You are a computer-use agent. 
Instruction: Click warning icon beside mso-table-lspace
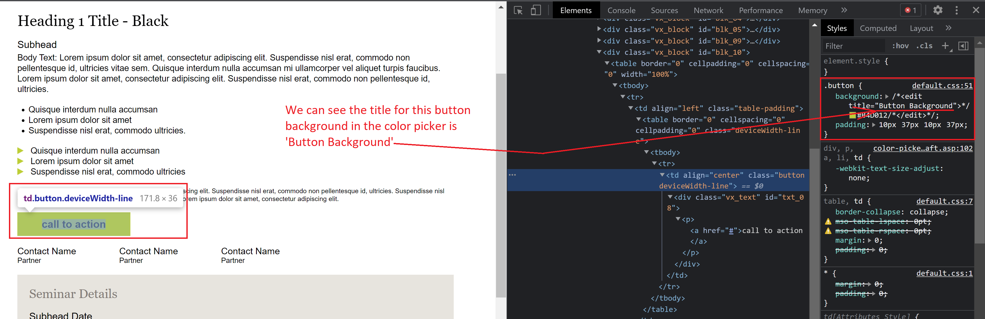point(828,221)
